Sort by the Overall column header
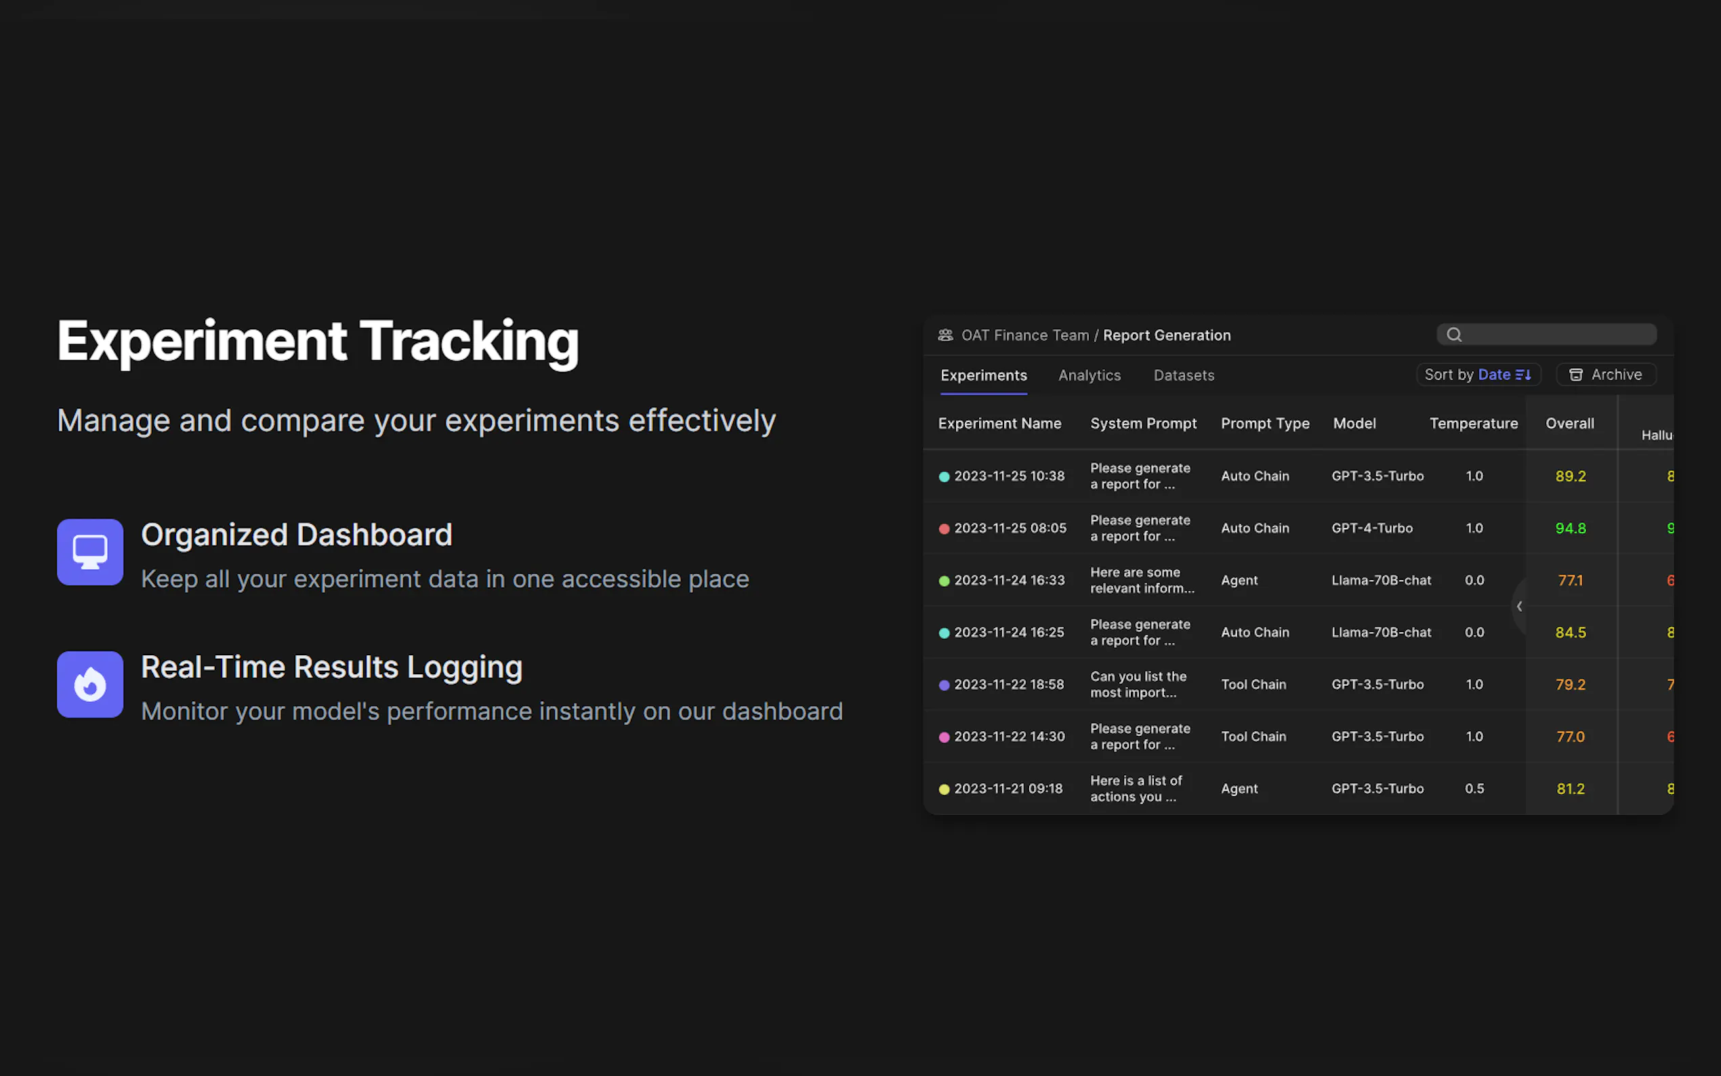This screenshot has height=1076, width=1721. [1569, 423]
